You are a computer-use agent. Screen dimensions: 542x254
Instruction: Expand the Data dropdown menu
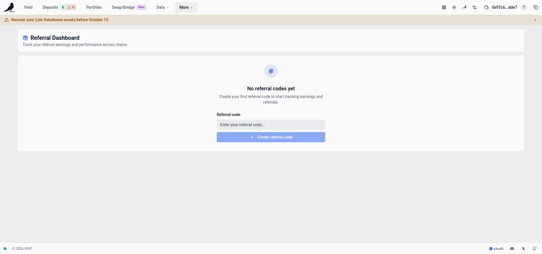click(x=163, y=7)
